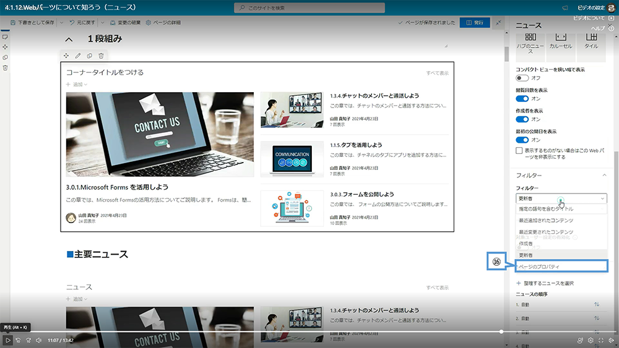Select 指定の語句を含むタイトル filter option
The width and height of the screenshot is (619, 348).
(561, 209)
